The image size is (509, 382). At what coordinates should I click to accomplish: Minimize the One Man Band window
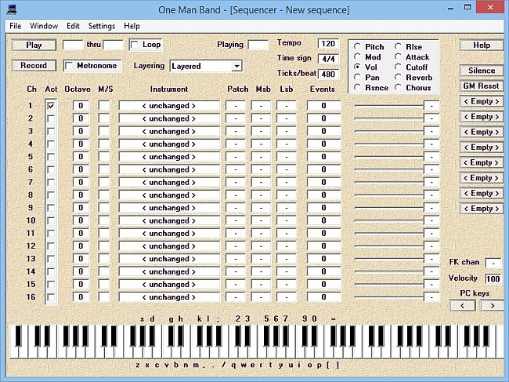(450, 8)
